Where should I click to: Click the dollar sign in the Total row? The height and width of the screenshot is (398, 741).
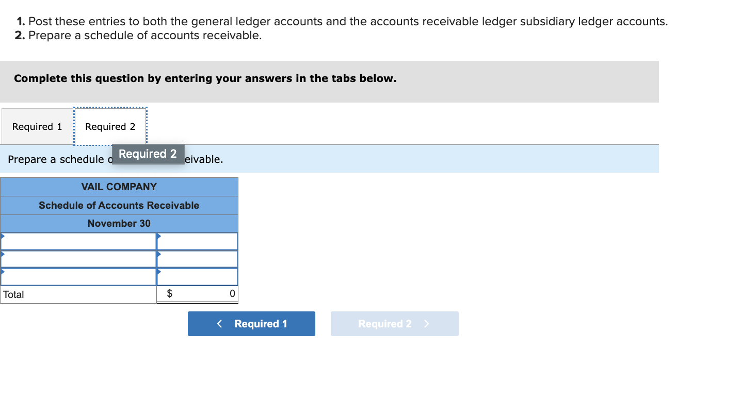pos(169,294)
